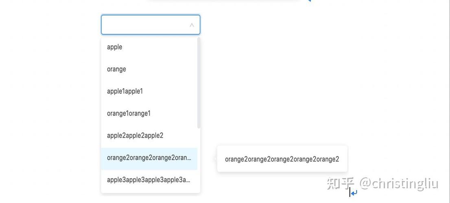This screenshot has height=203, width=450.
Task: Click the tooltip's small pointer arrow
Action: click(x=216, y=159)
